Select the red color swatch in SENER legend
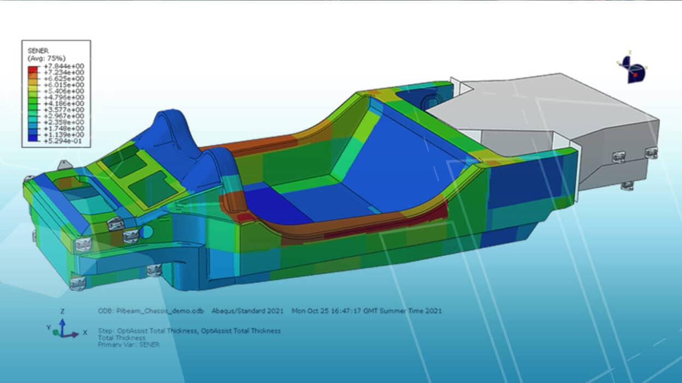The image size is (682, 383). (x=32, y=69)
